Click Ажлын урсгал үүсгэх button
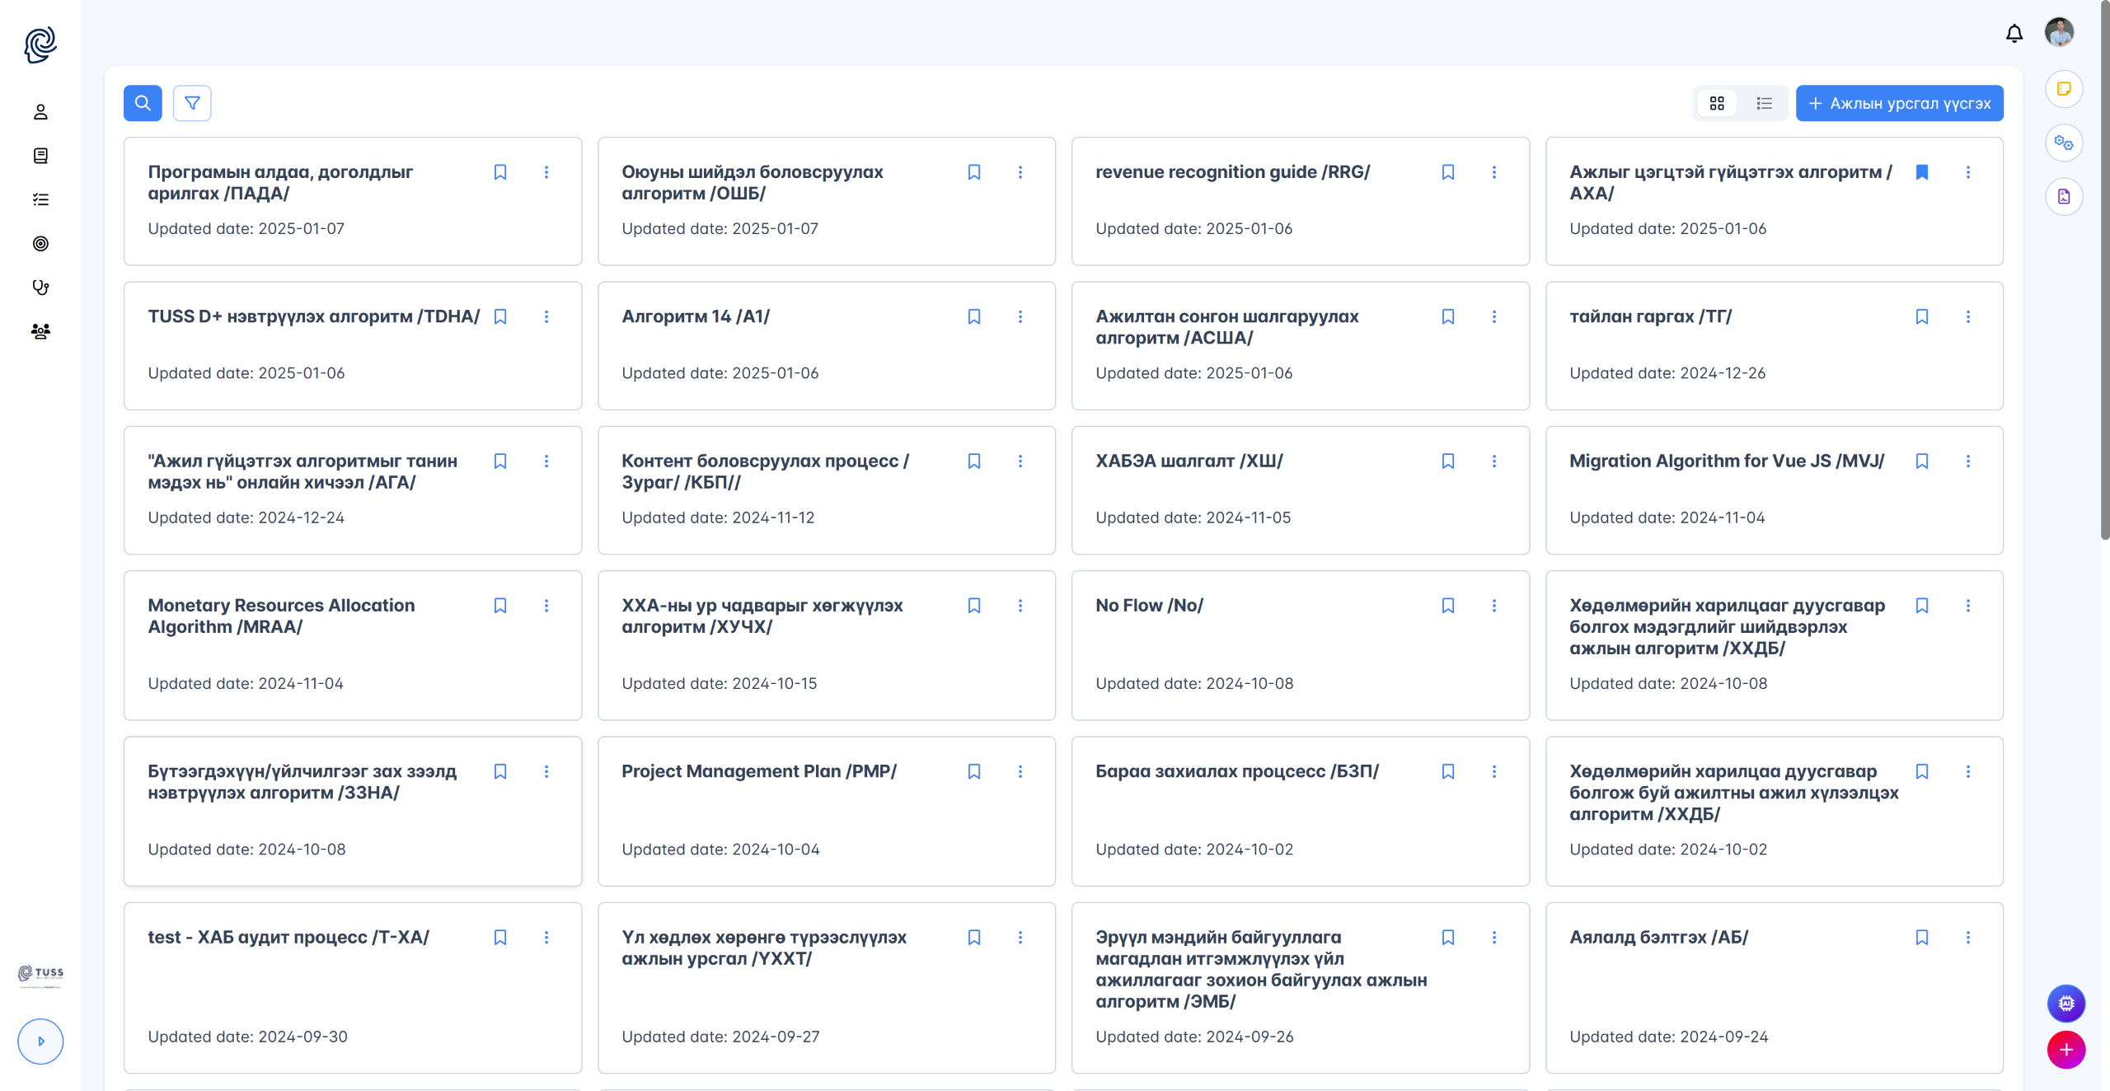2110x1091 pixels. [1899, 103]
